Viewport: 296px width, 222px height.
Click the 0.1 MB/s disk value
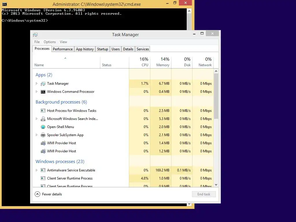point(184,170)
